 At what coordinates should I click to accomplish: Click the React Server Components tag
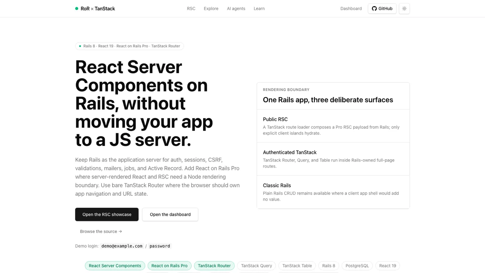[115, 266]
